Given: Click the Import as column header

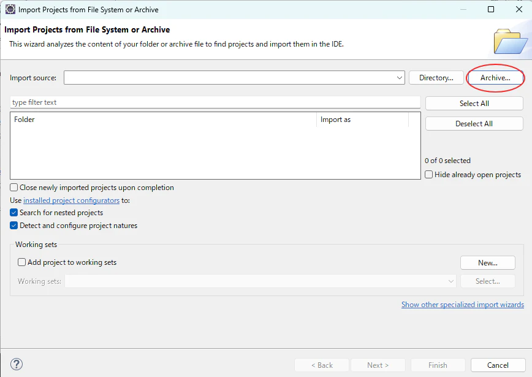Looking at the screenshot, I should (362, 120).
